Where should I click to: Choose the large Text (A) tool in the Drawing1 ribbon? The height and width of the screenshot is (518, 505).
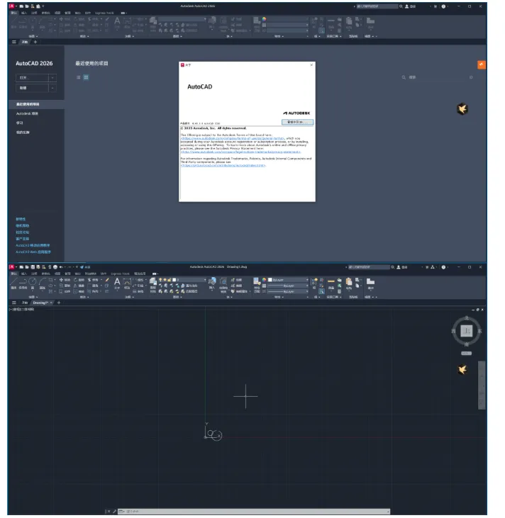(117, 282)
